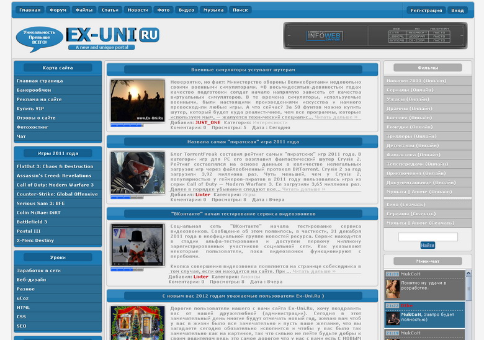Click the rating bar under the snowman image
Viewport: 484px width, 340px height.
(127, 269)
